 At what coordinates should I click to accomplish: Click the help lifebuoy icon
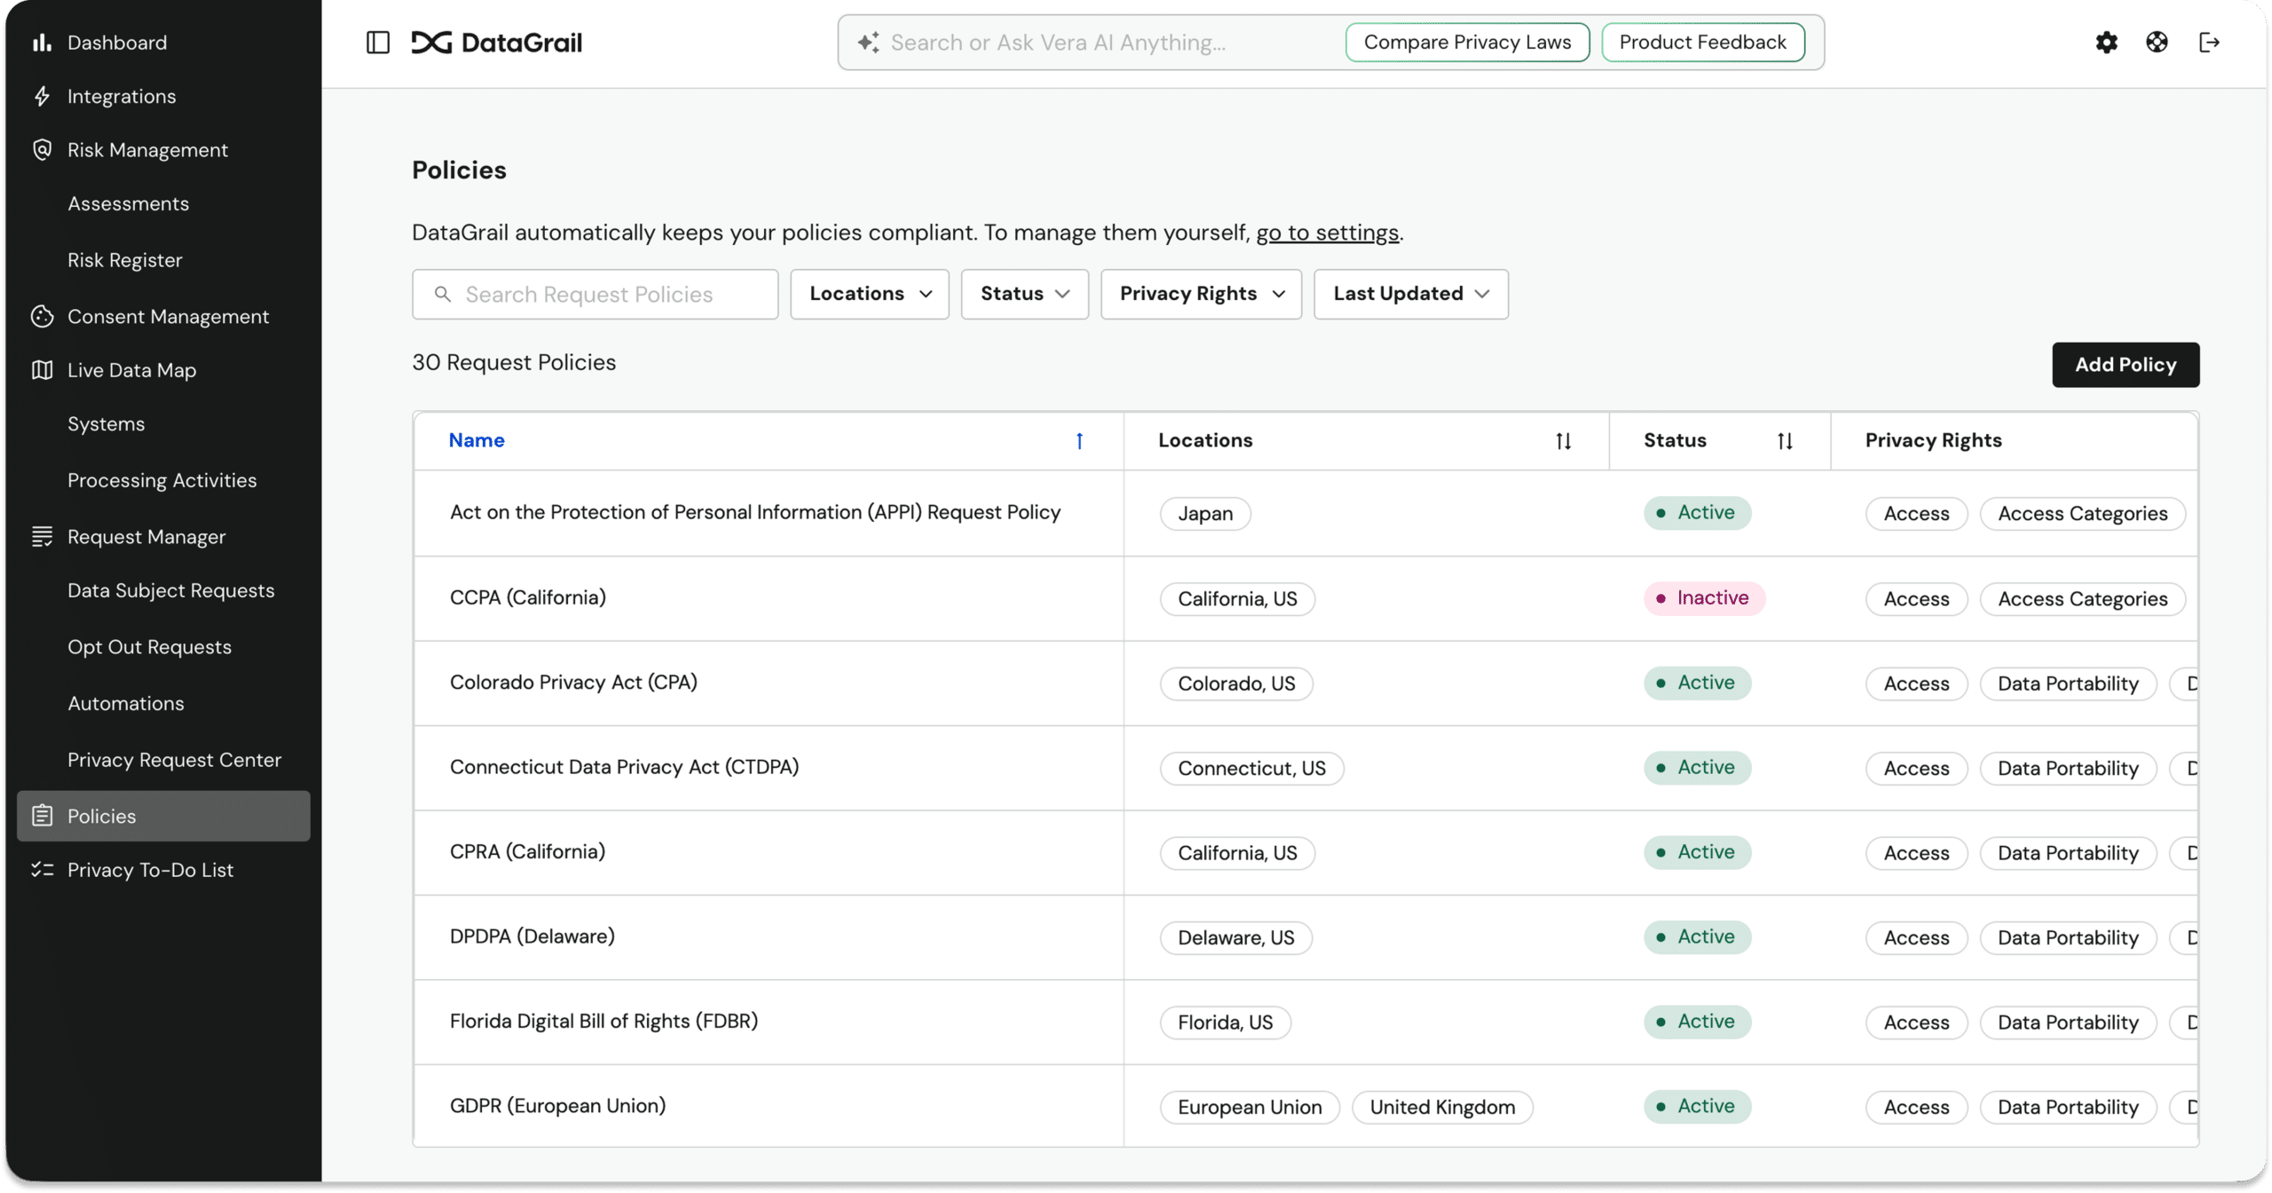pyautogui.click(x=2157, y=42)
